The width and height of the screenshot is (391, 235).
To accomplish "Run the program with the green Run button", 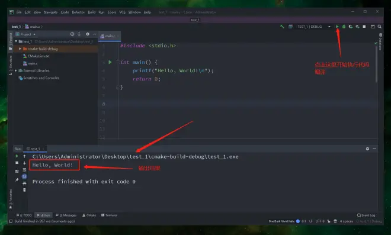I will point(337,27).
